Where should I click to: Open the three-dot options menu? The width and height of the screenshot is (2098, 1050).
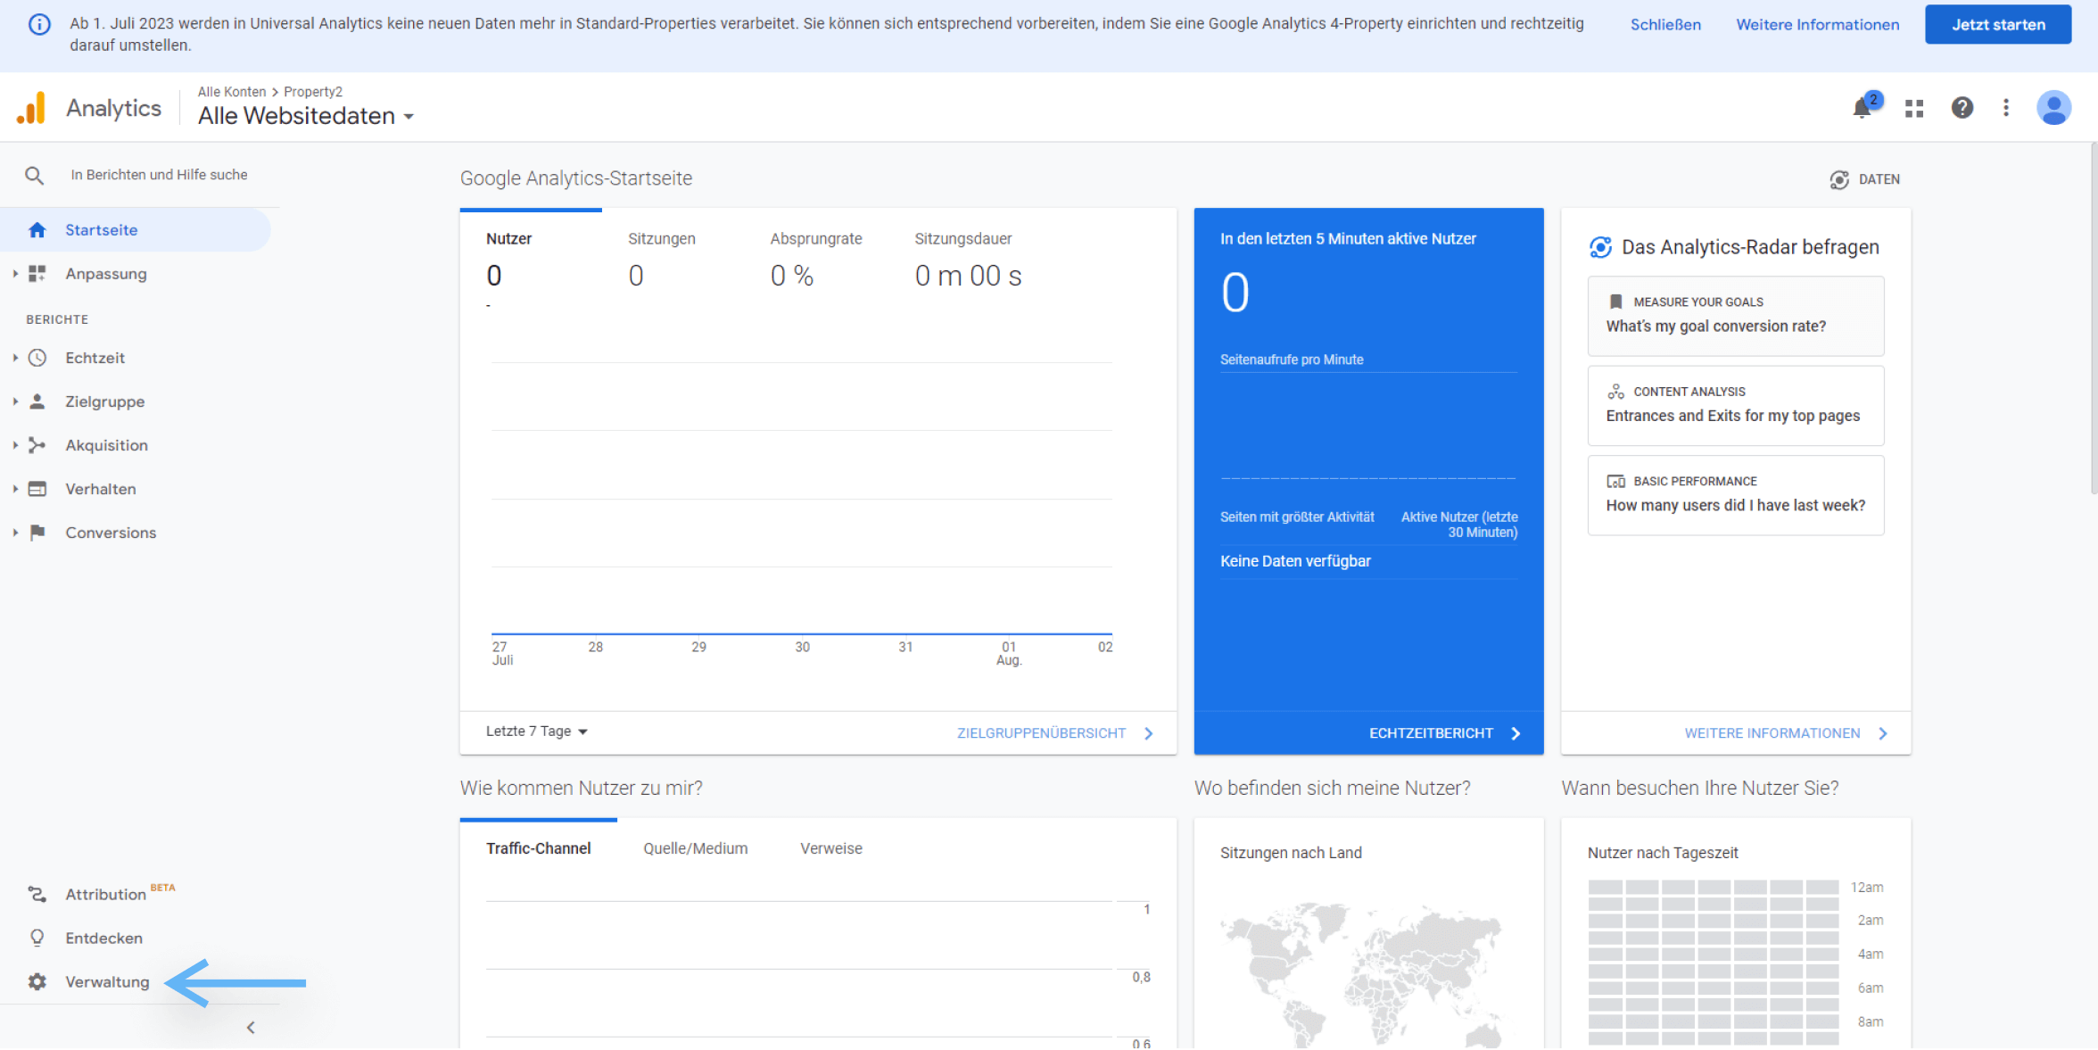[x=2006, y=108]
